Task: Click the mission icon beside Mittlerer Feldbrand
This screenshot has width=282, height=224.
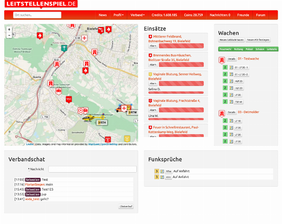Action: [150, 36]
